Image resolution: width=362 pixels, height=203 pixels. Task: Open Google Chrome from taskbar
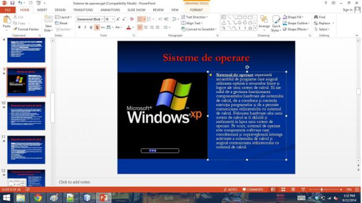38,198
